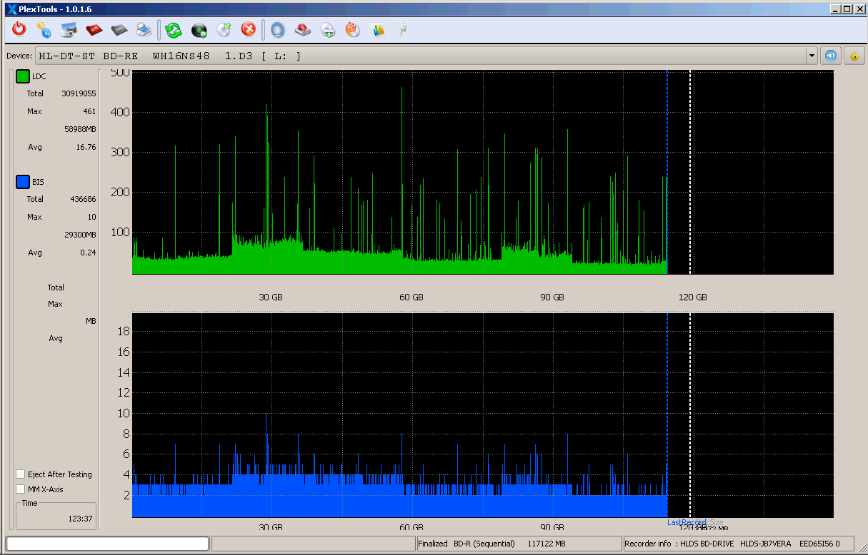Click the blue back arrow button beside Device
This screenshot has width=868, height=555.
(x=831, y=56)
